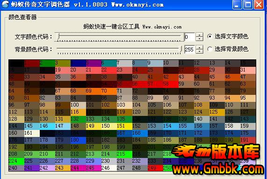Pick color swatch 243 orange-yellow
This screenshot has height=179, width=267.
tap(63, 168)
